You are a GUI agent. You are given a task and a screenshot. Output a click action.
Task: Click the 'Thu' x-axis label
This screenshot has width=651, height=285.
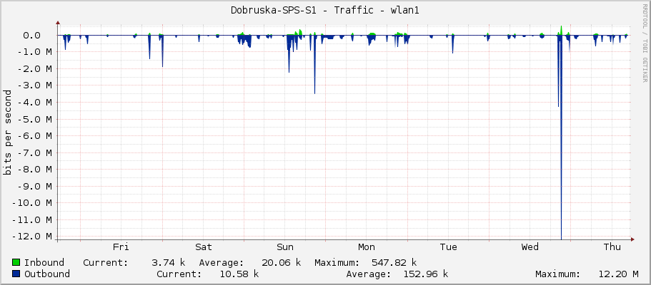point(612,247)
